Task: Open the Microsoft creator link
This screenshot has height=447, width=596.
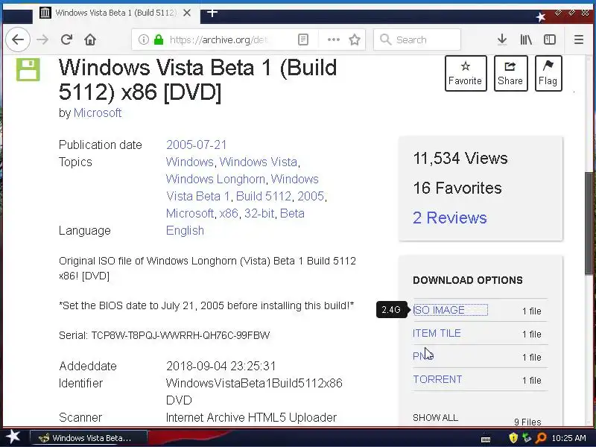Action: coord(98,113)
